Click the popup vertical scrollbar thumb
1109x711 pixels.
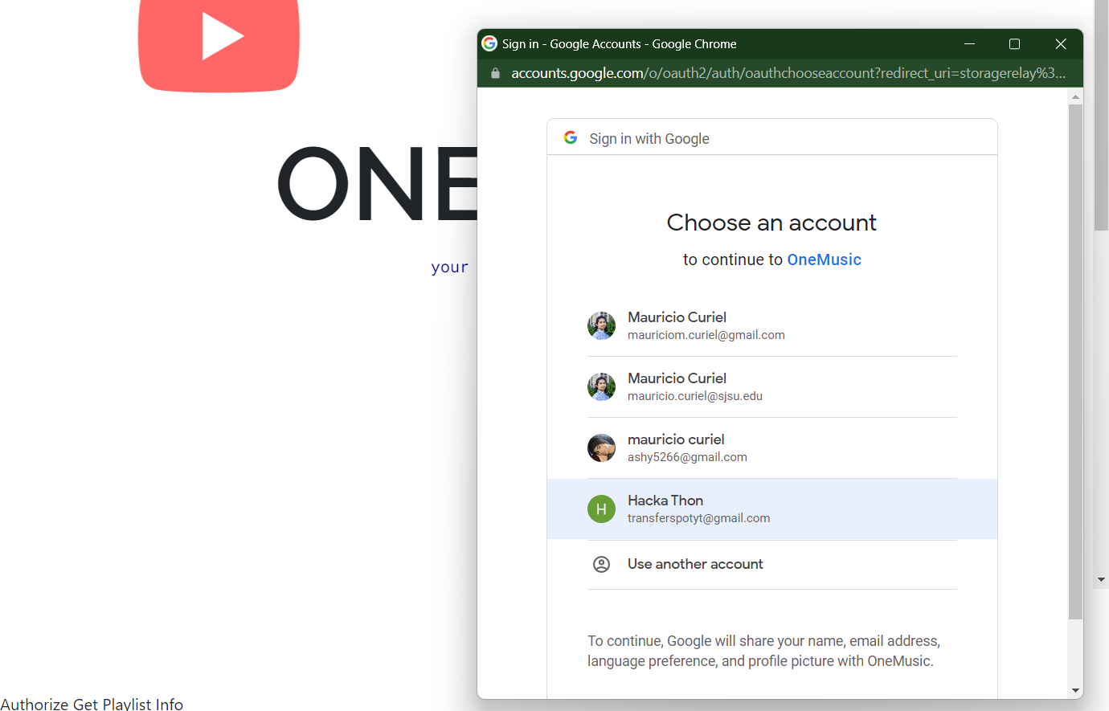pos(1075,362)
